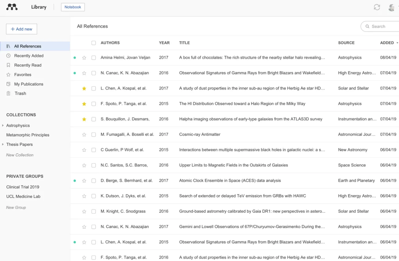Screen dimensions: 399x261
Task: Star the M. Fumagalli Cosmic-ray Antimatter entry
Action: click(x=84, y=134)
